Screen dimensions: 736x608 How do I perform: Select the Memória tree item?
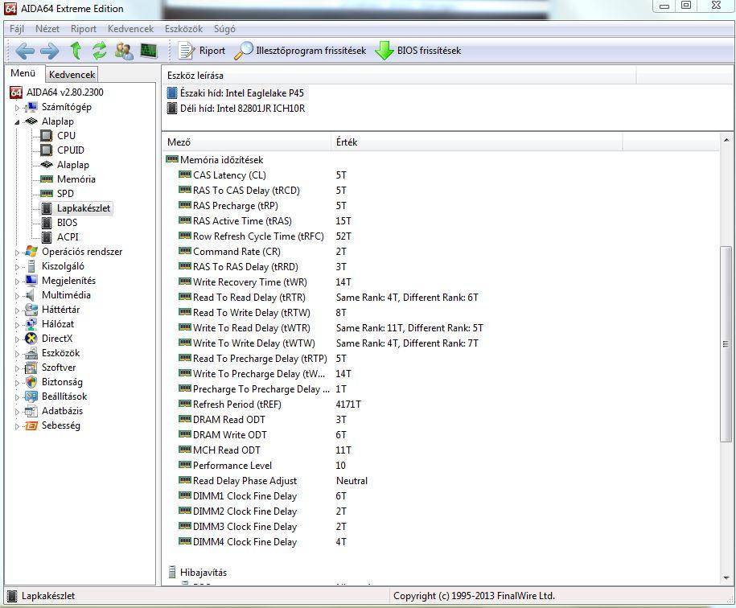tap(76, 179)
